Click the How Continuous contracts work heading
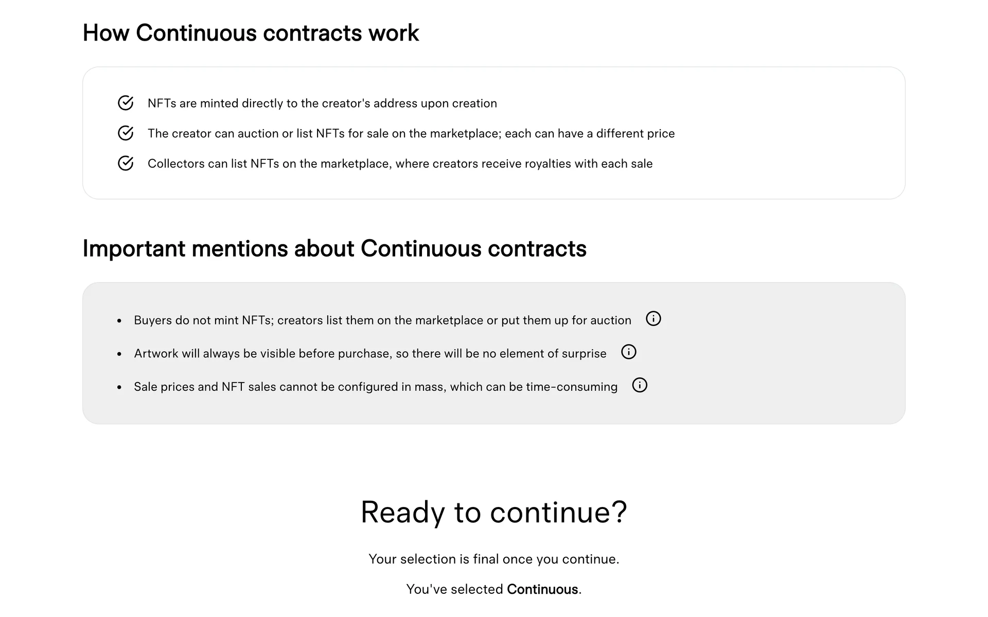This screenshot has width=988, height=617. (x=251, y=33)
